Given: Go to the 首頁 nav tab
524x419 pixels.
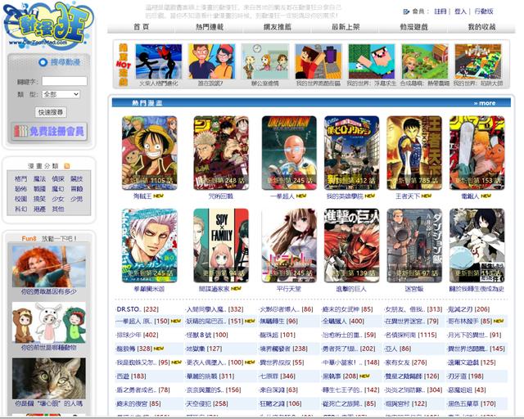Looking at the screenshot, I should [x=141, y=27].
